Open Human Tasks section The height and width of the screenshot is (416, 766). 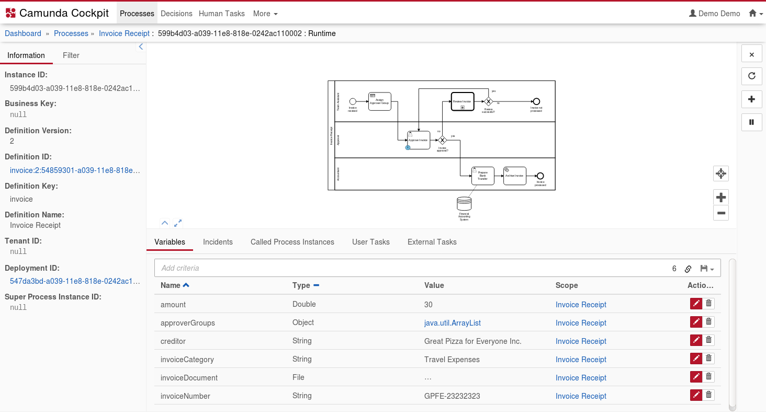click(222, 14)
